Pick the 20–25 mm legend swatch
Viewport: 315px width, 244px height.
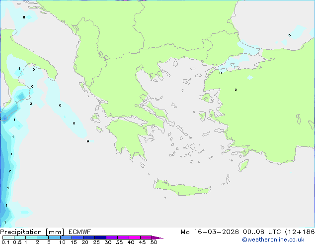coord(88,238)
